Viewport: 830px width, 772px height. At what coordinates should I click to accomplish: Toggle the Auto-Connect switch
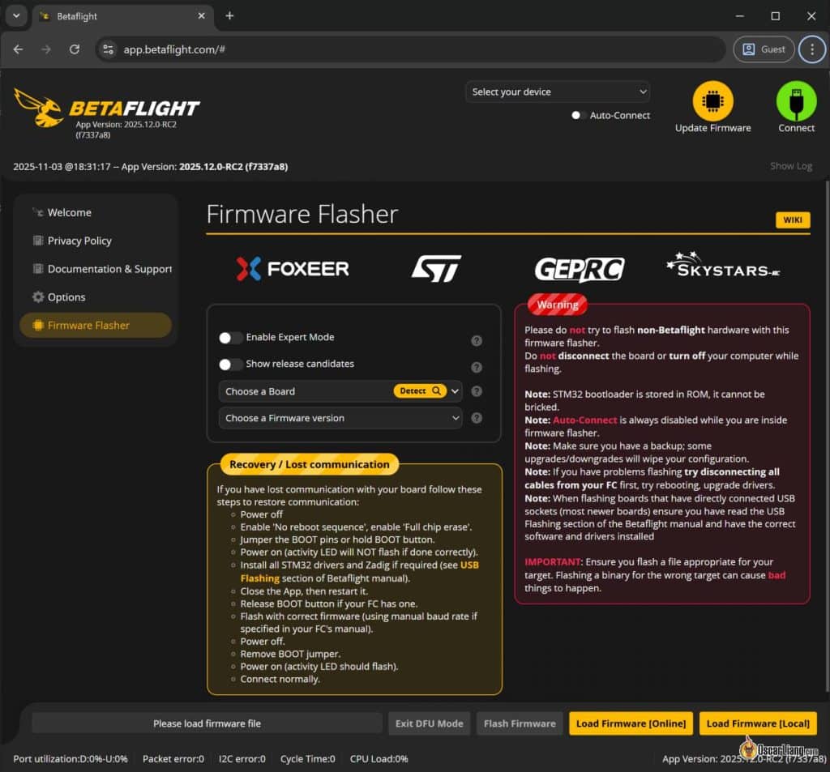(579, 115)
